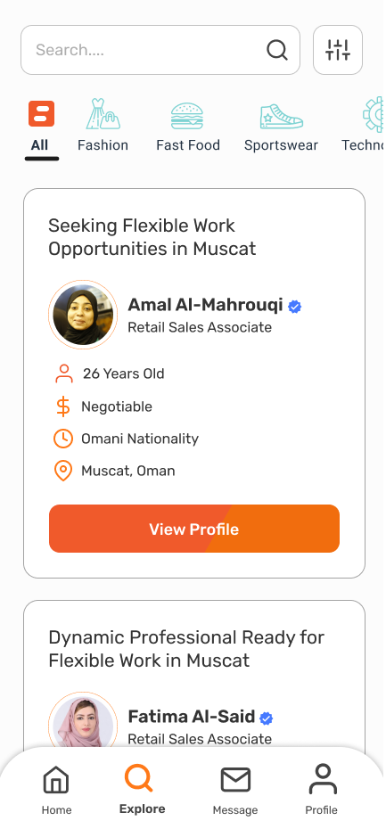Tap the Muscat, Oman location pin icon

(x=63, y=471)
